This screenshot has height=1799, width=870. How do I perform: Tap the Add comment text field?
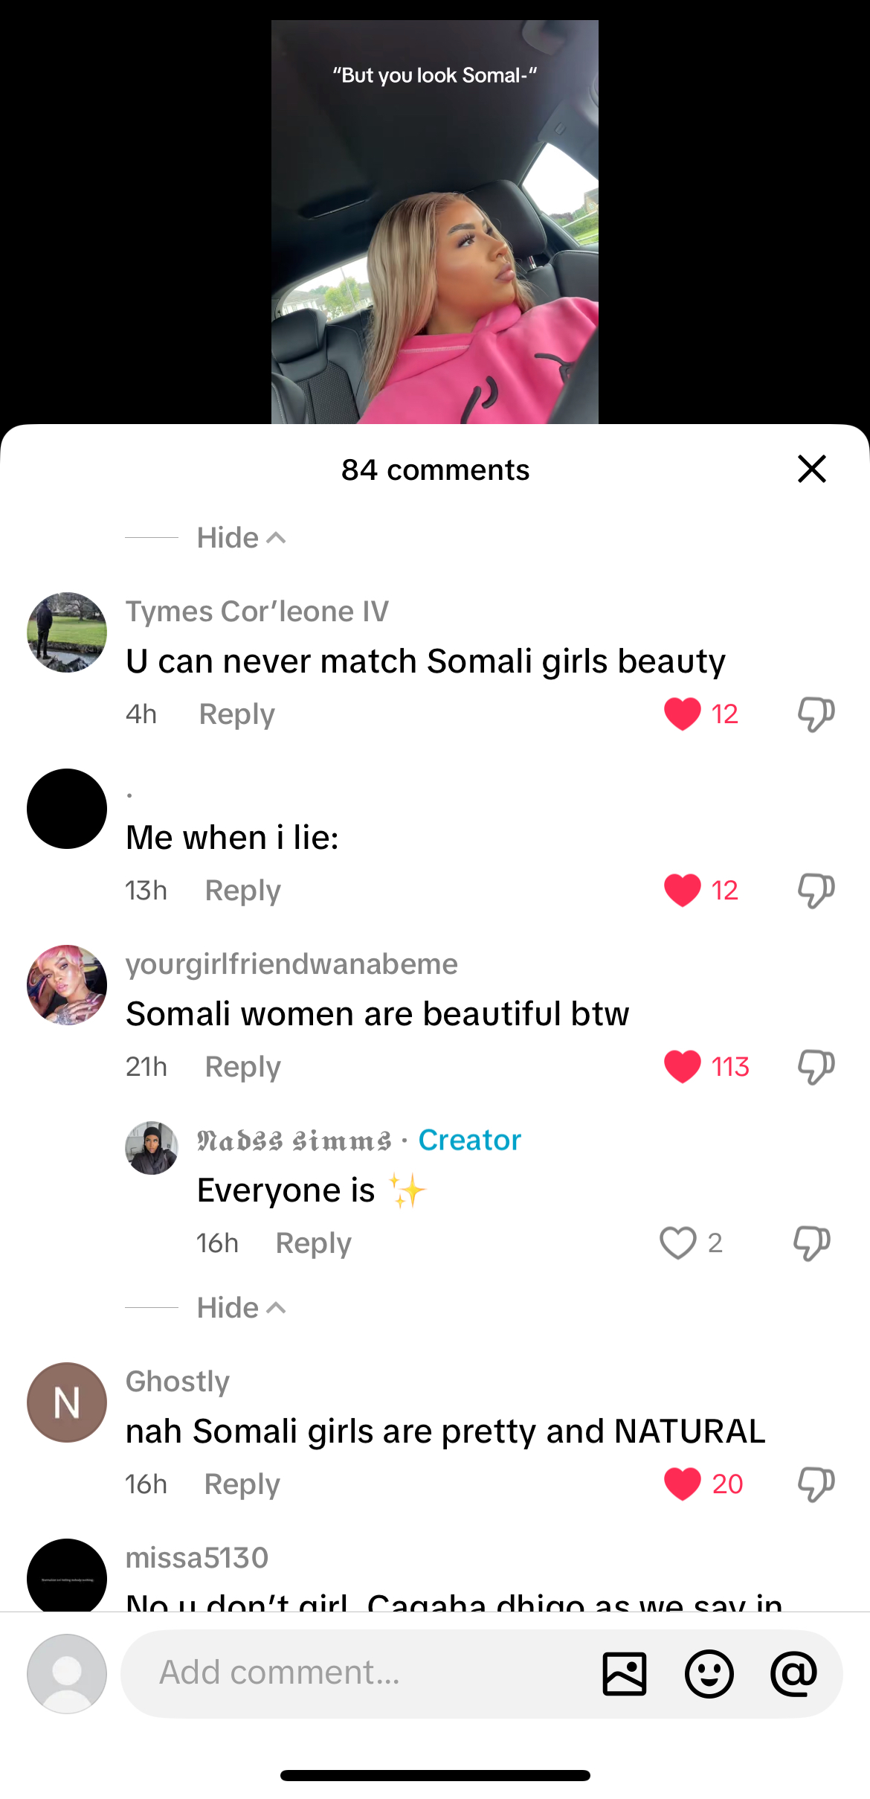tap(357, 1674)
